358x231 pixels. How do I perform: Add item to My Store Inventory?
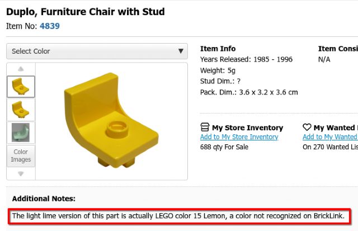pyautogui.click(x=239, y=137)
